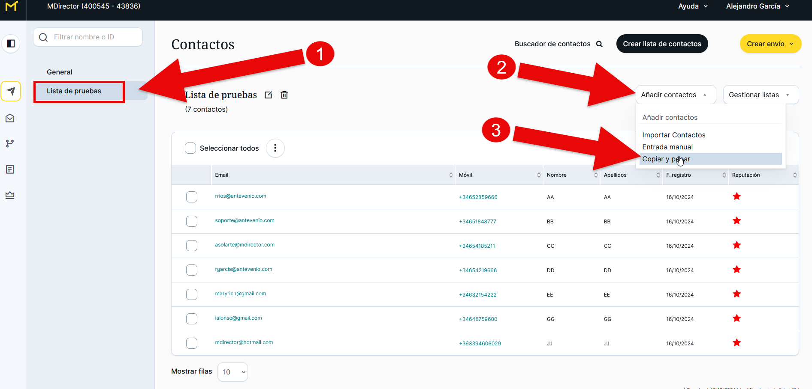The image size is (812, 389).
Task: Choose Importar Contactos from the menu
Action: pyautogui.click(x=673, y=135)
